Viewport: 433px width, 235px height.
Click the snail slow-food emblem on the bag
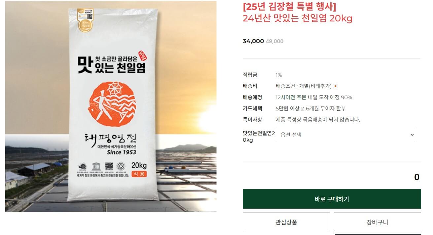pos(83,165)
